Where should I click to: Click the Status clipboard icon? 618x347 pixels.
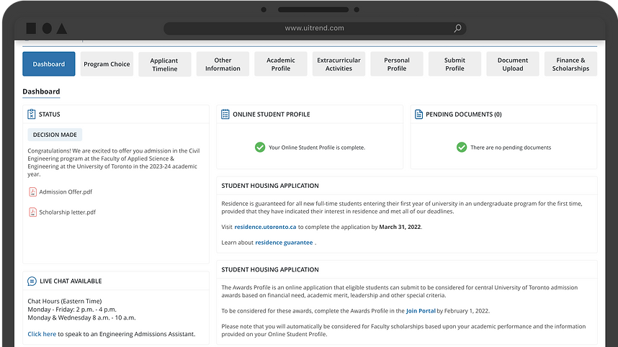32,114
